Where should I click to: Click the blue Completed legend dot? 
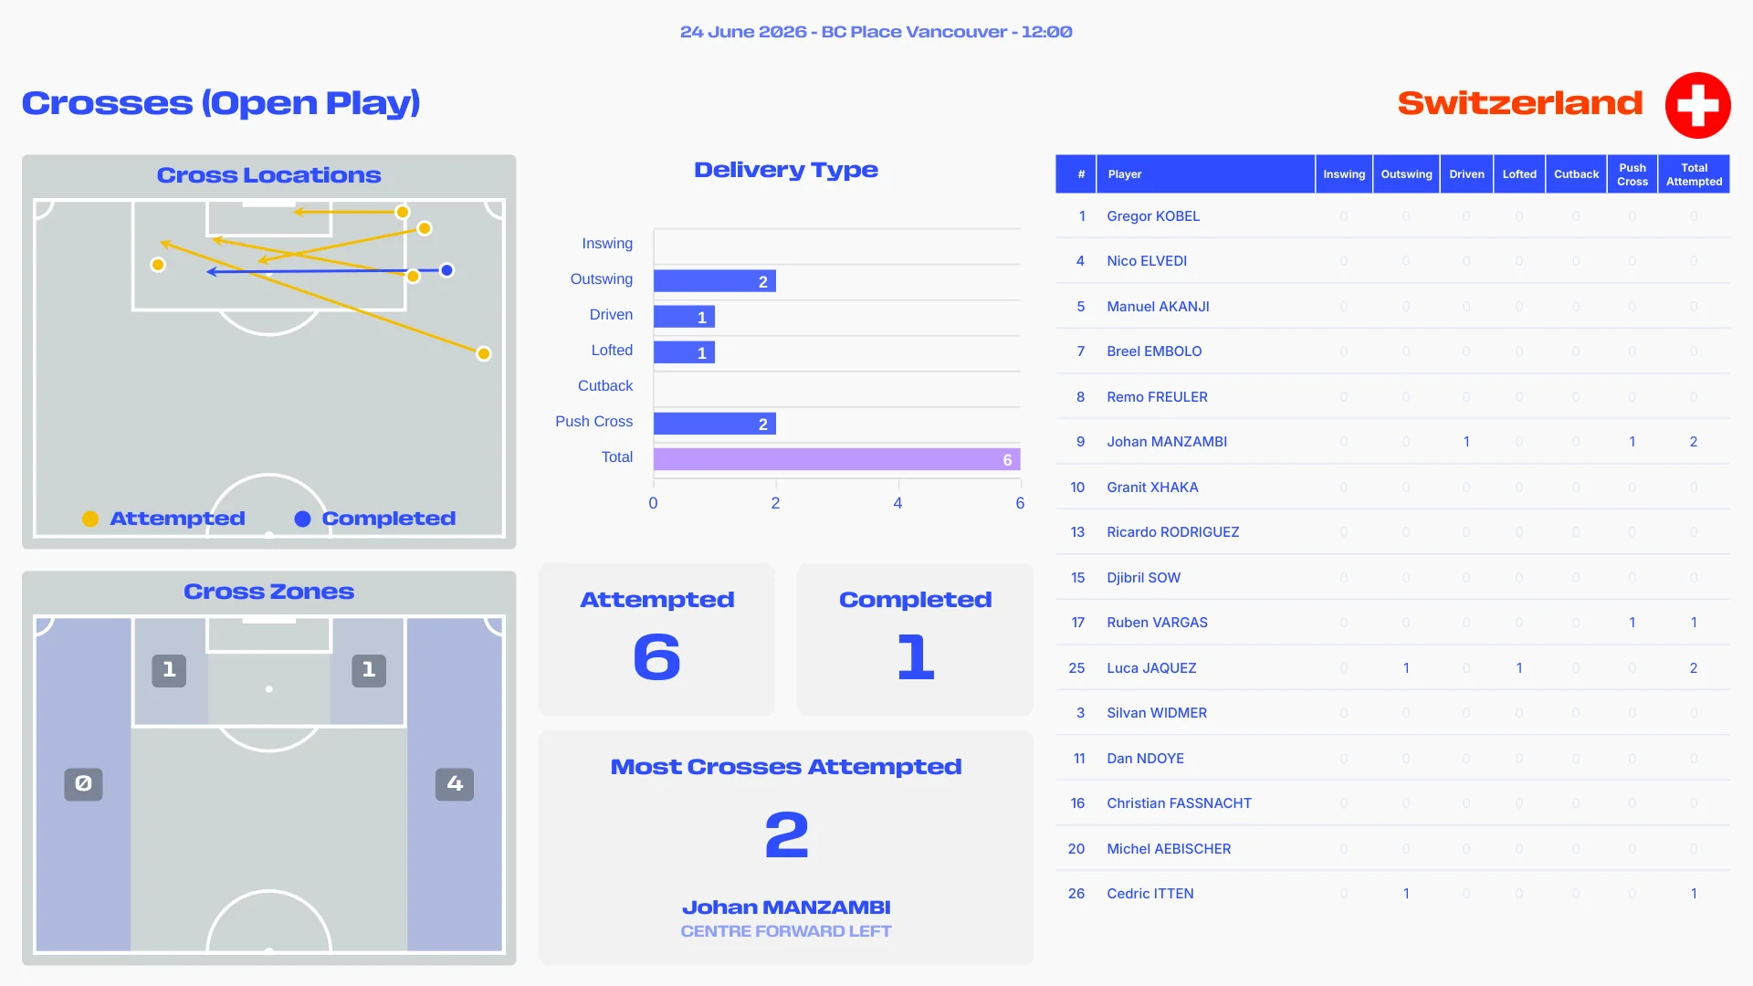coord(302,519)
